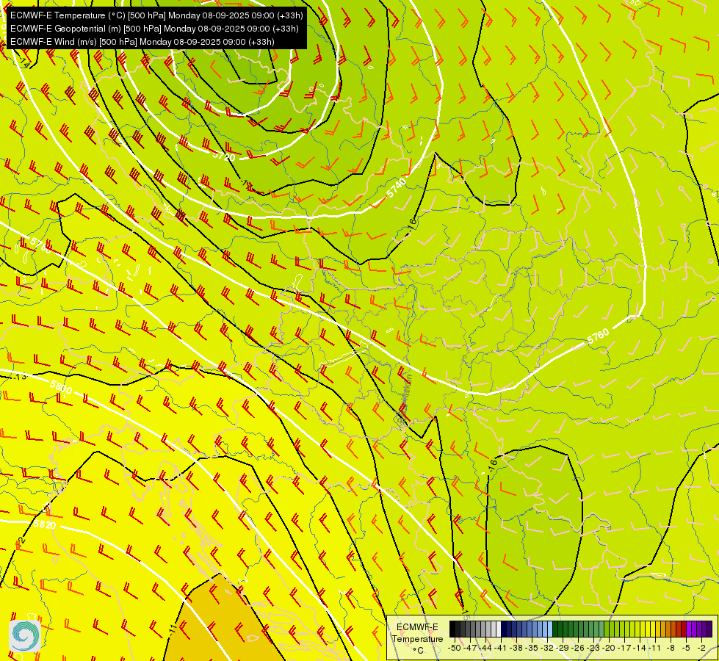This screenshot has height=661, width=719.
Task: Click the ECMWF-E legend title
Action: 417,627
